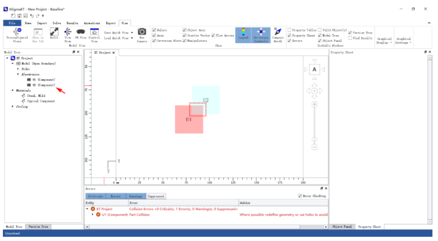Expand the Sides tree node

point(18,69)
